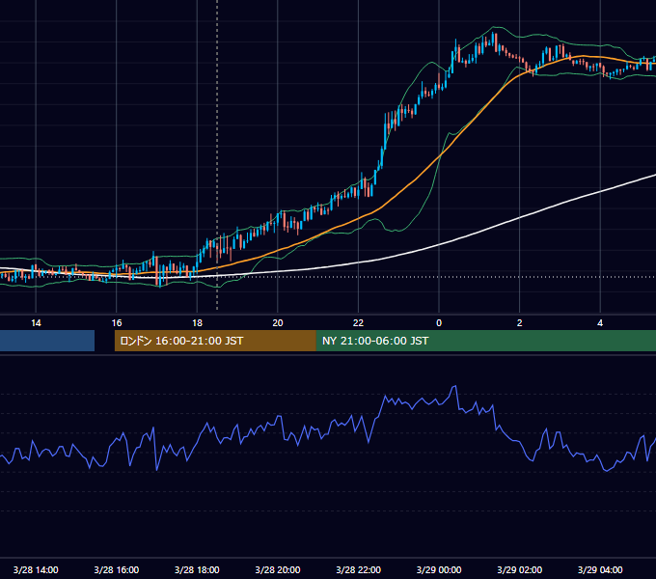Click the 3/28 16:00 date label
Screen dimensions: 656x579
coord(117,569)
